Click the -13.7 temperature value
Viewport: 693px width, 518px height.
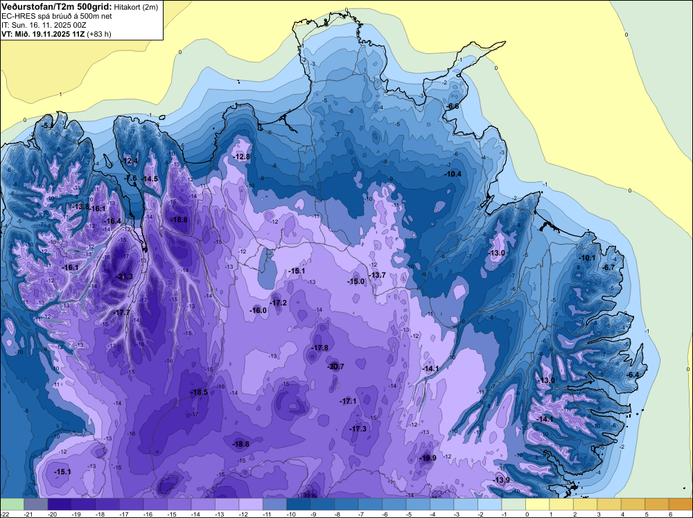377,275
